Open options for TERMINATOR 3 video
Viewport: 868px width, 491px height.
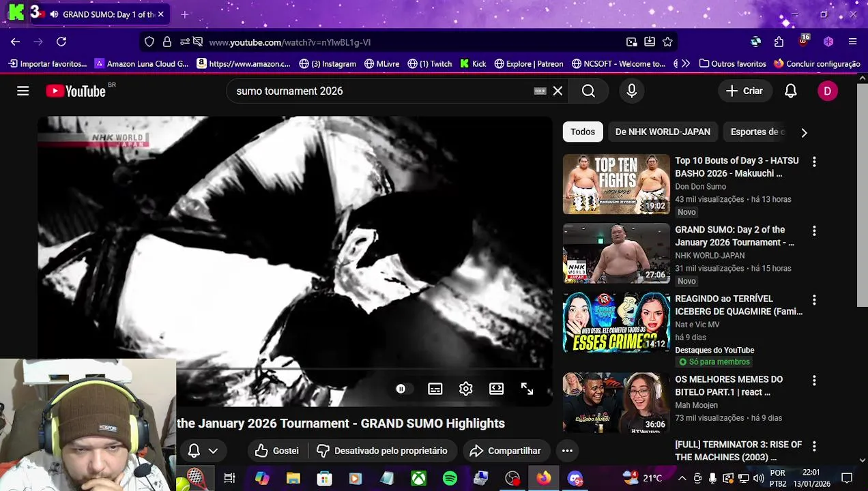[813, 445]
